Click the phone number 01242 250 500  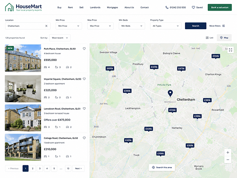pos(178,8)
